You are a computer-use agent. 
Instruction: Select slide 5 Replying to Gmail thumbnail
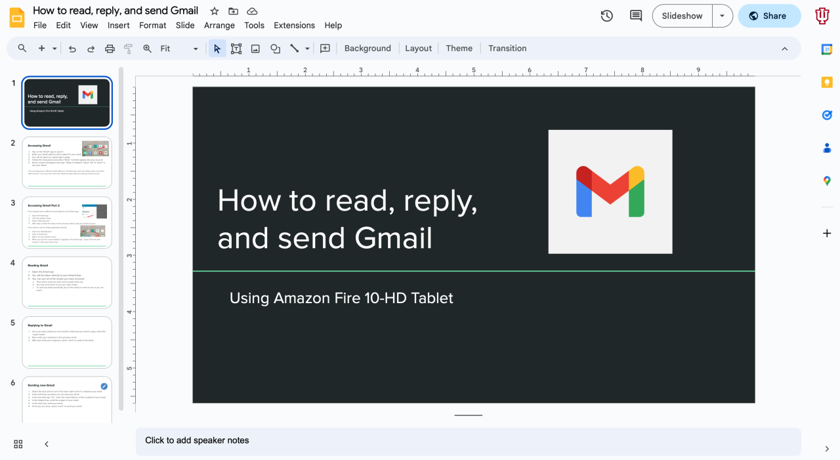point(67,343)
